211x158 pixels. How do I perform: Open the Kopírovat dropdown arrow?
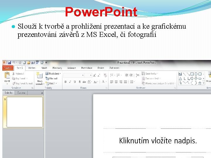(27, 78)
